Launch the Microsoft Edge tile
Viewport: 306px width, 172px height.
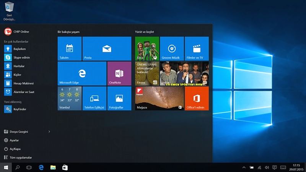click(82, 73)
